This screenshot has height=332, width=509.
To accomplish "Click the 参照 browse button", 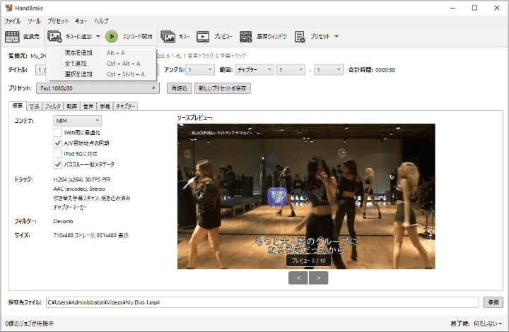I will [x=493, y=302].
